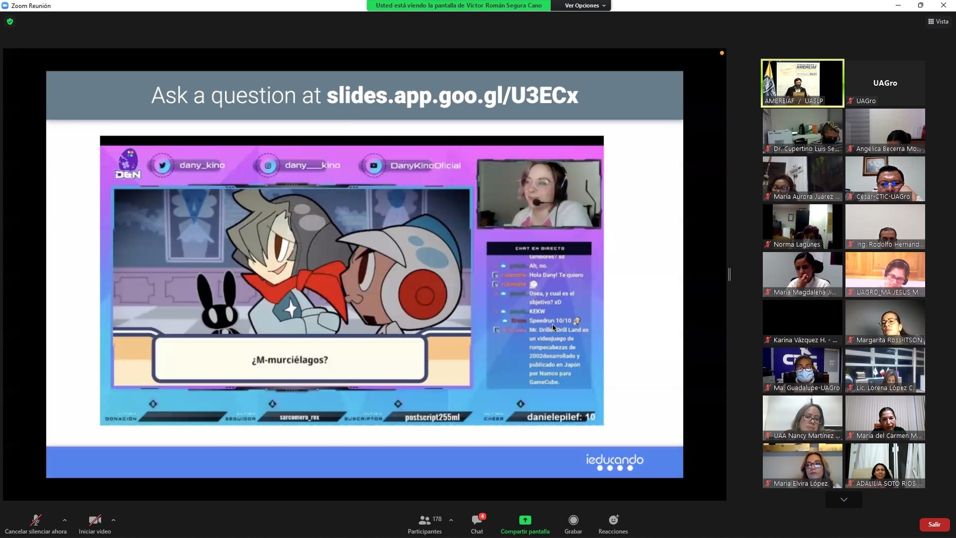Expand video options arrow beside camera
This screenshot has height=538, width=956.
click(x=114, y=520)
